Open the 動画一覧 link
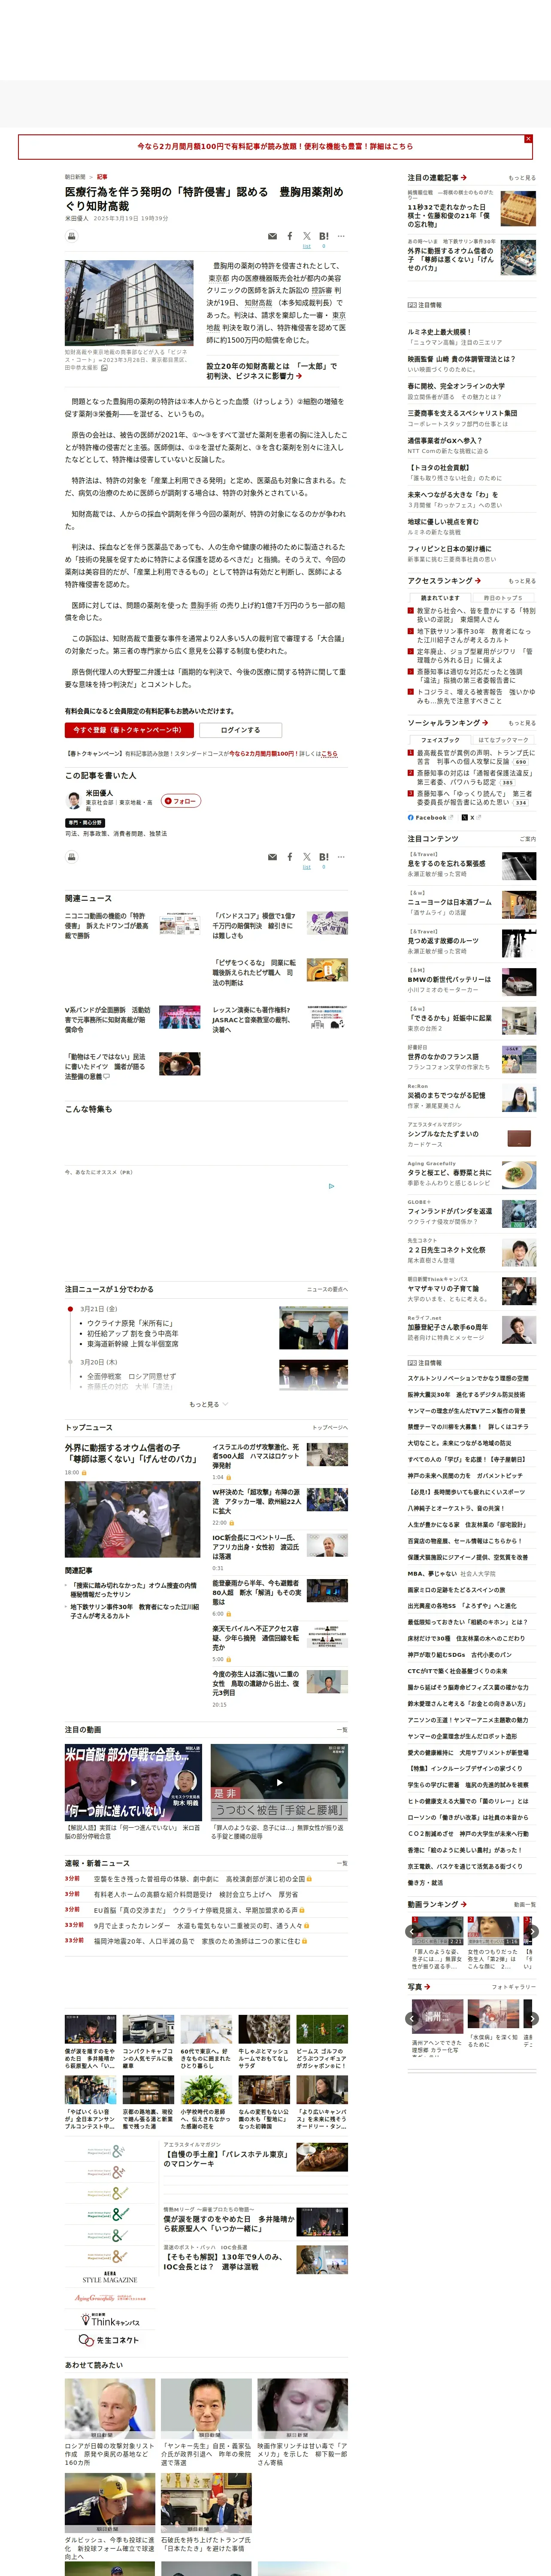This screenshot has height=2576, width=551. 525,1905
